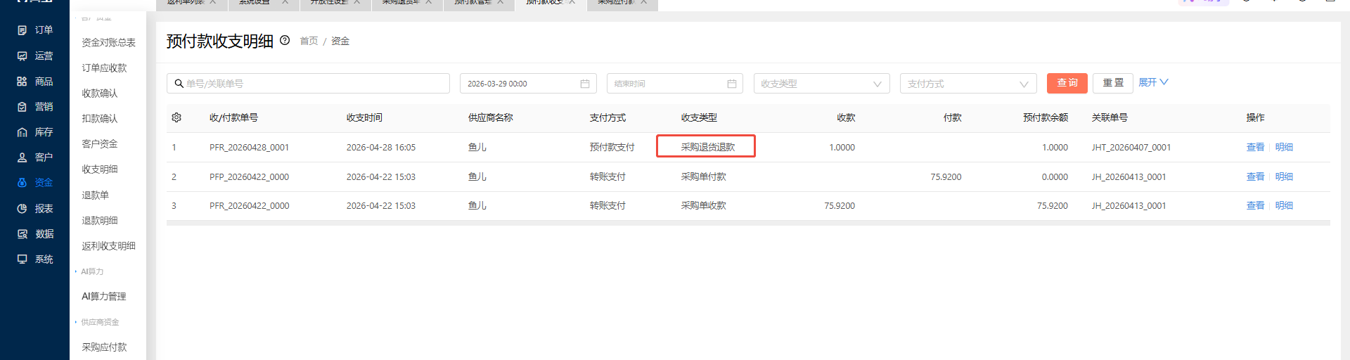Collapse the AI算力 menu group

(92, 271)
